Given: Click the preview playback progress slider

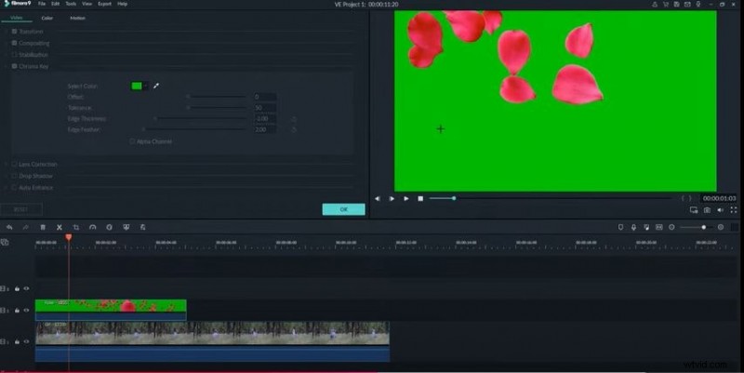Looking at the screenshot, I should click(551, 198).
